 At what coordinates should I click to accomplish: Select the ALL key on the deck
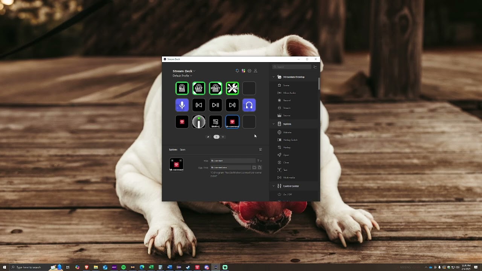(x=182, y=88)
